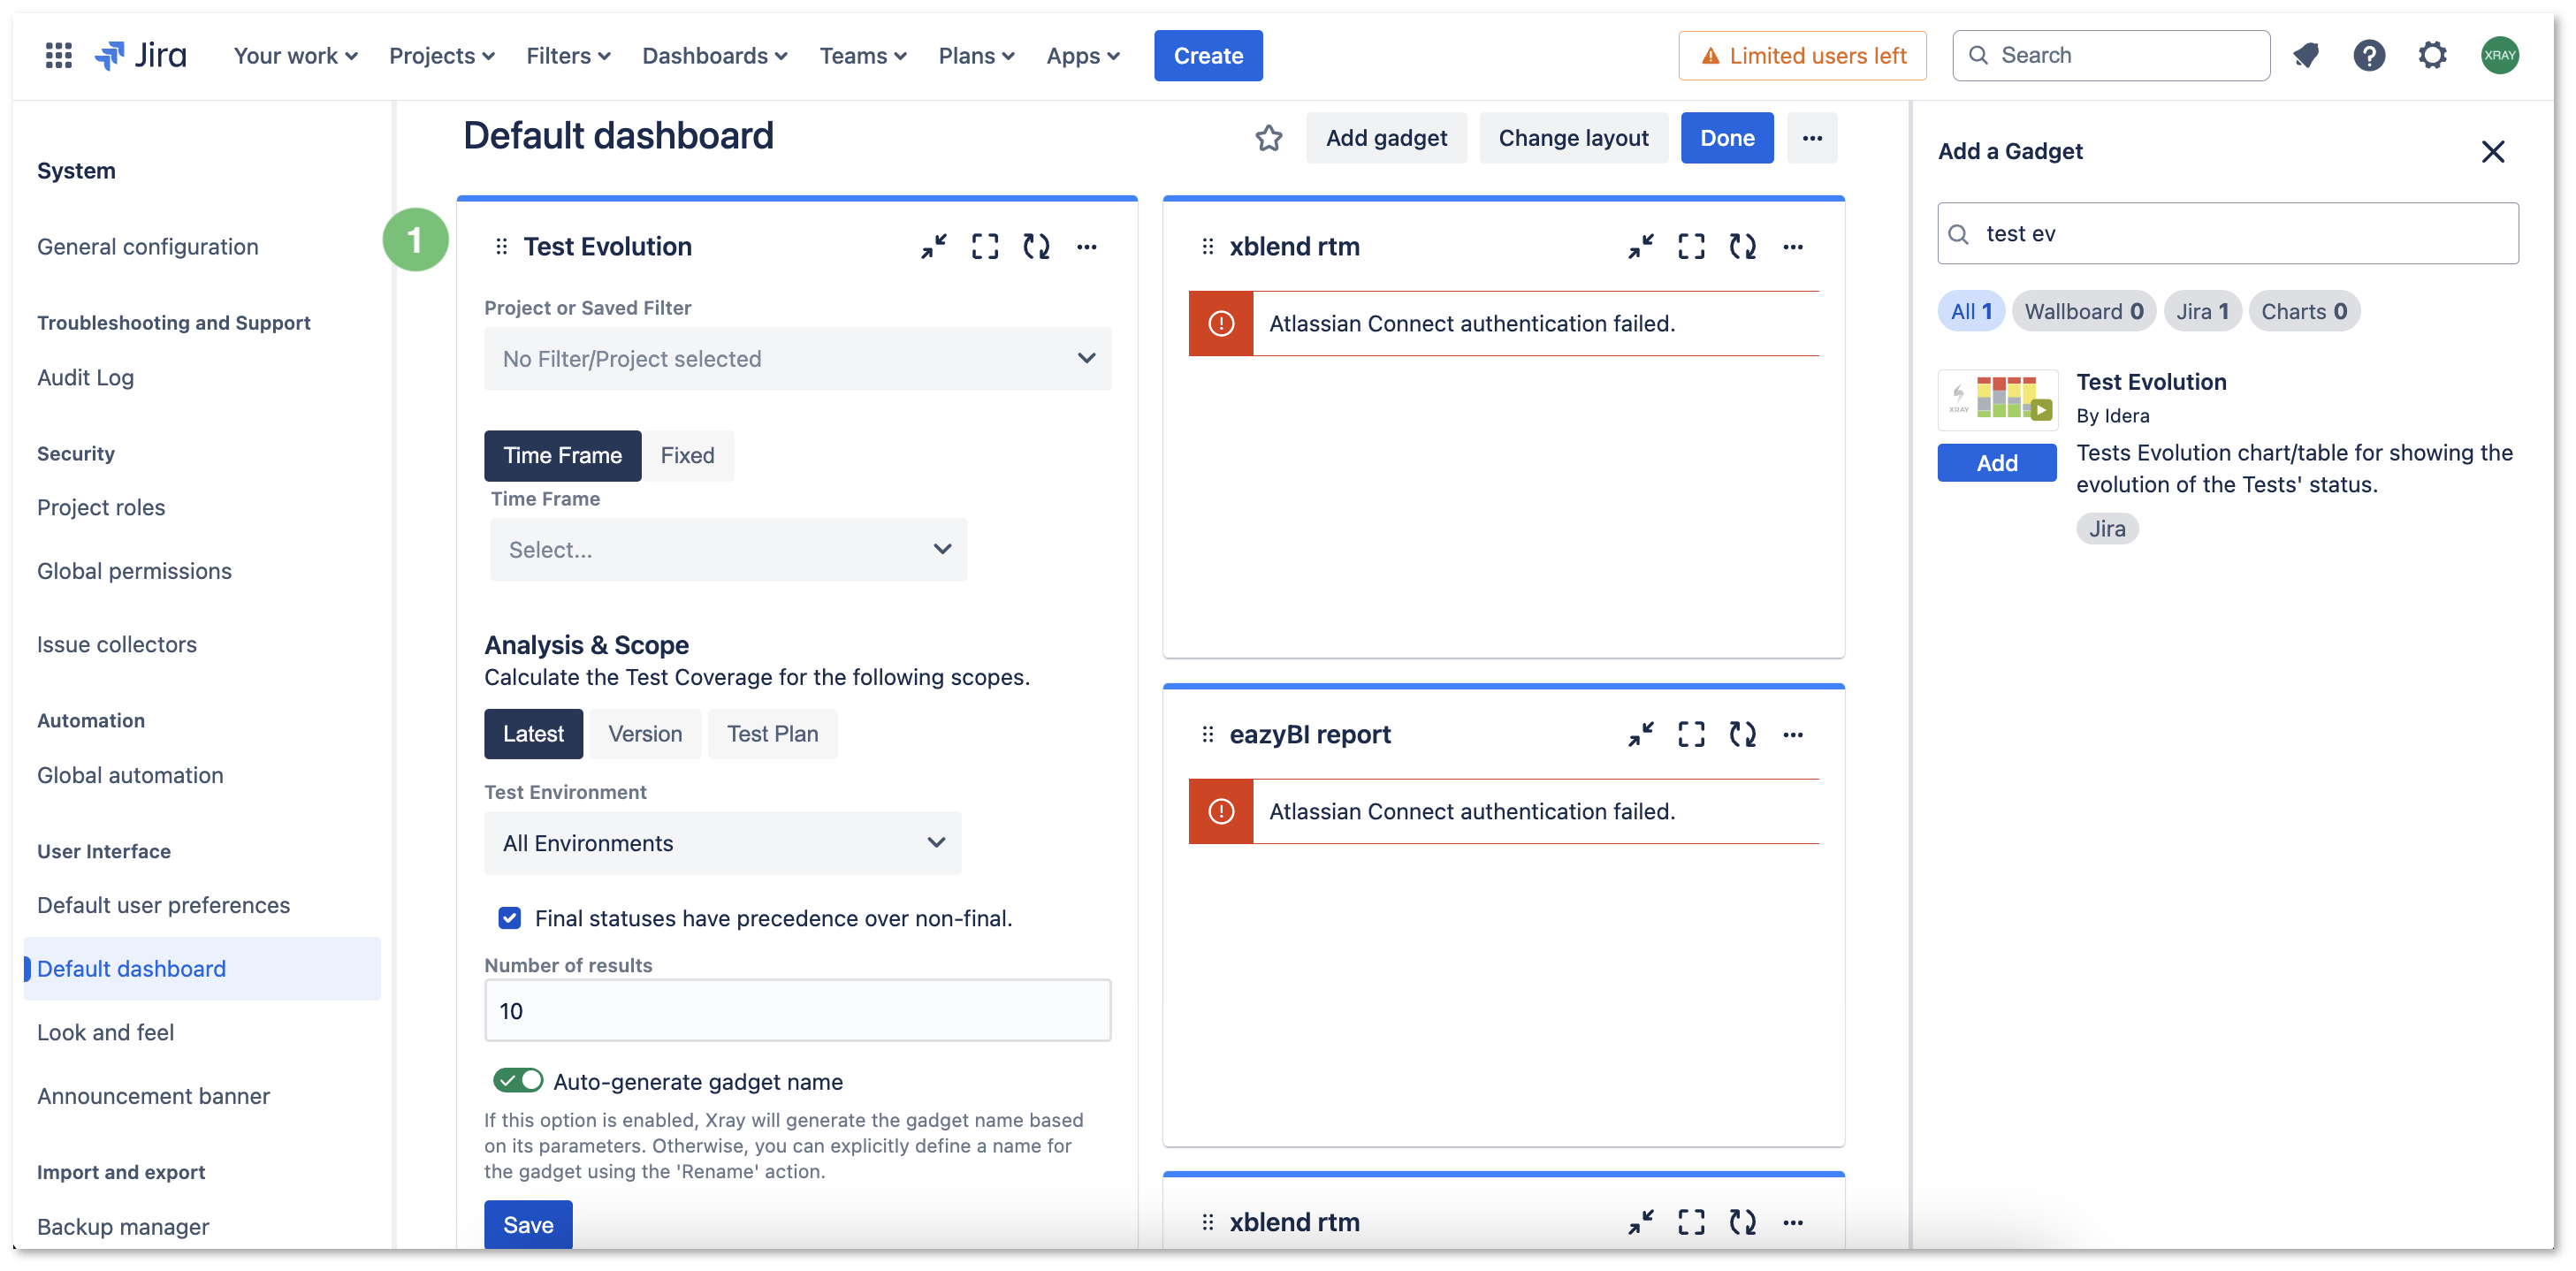Expand the Apps menu
Viewport: 2576px width, 1271px height.
coord(1082,56)
